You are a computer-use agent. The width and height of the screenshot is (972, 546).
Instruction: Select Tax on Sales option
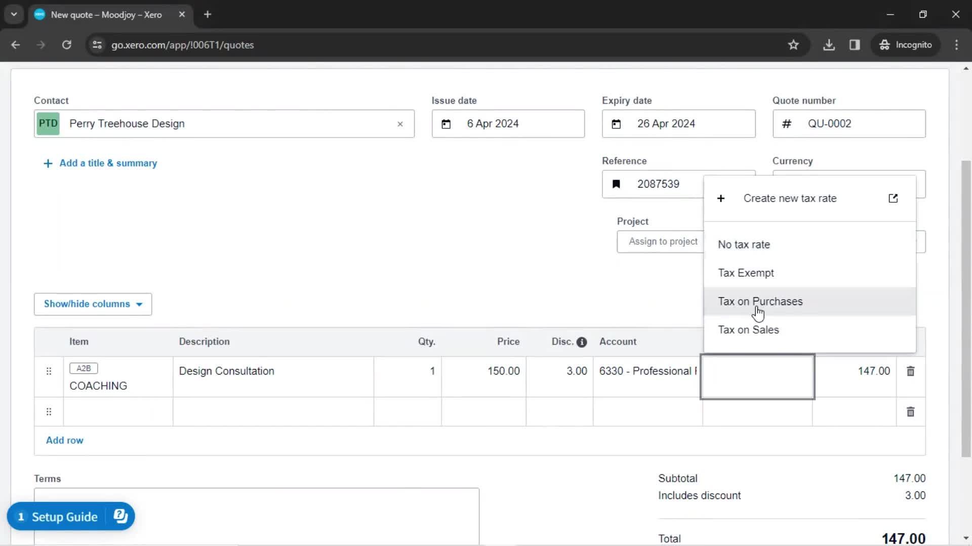point(809,330)
